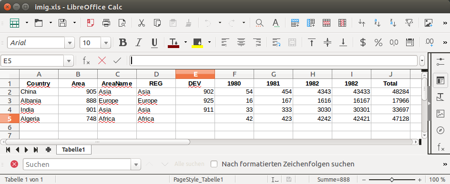Enable 'Nach formatierten Zeichenfolgen suchen' checkbox
This screenshot has width=450, height=184.
(x=214, y=164)
